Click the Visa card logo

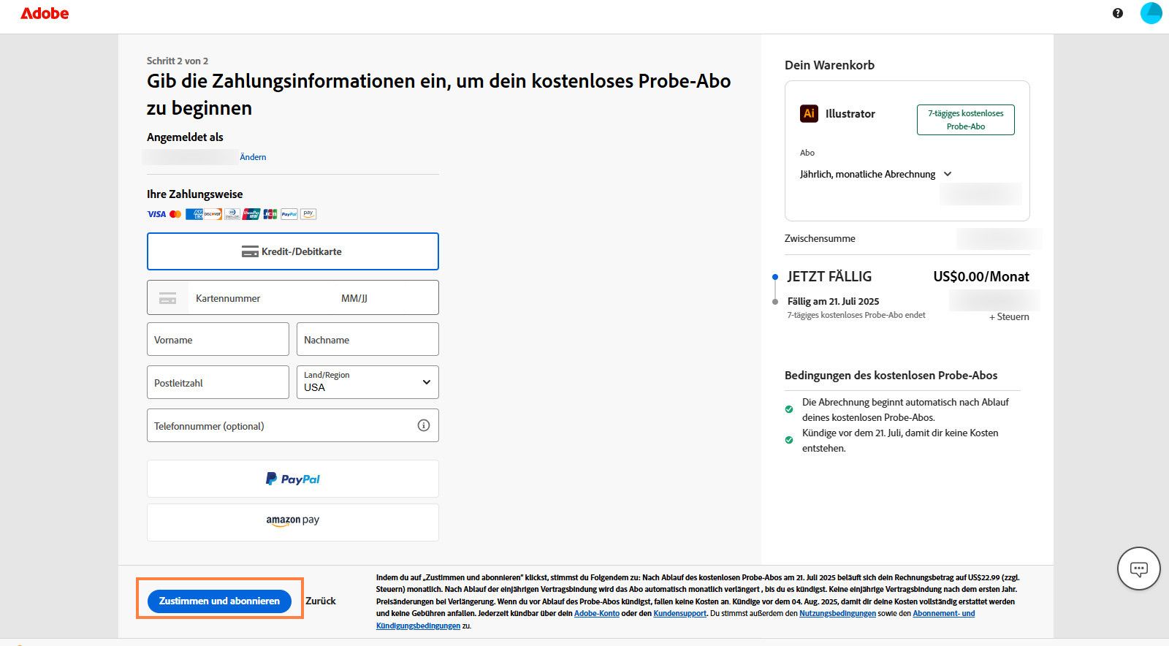pos(156,214)
